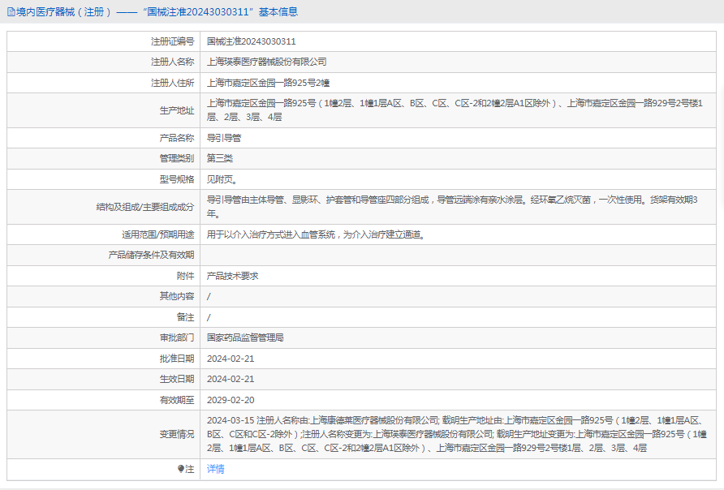Select the 管理类别 label

(x=177, y=158)
